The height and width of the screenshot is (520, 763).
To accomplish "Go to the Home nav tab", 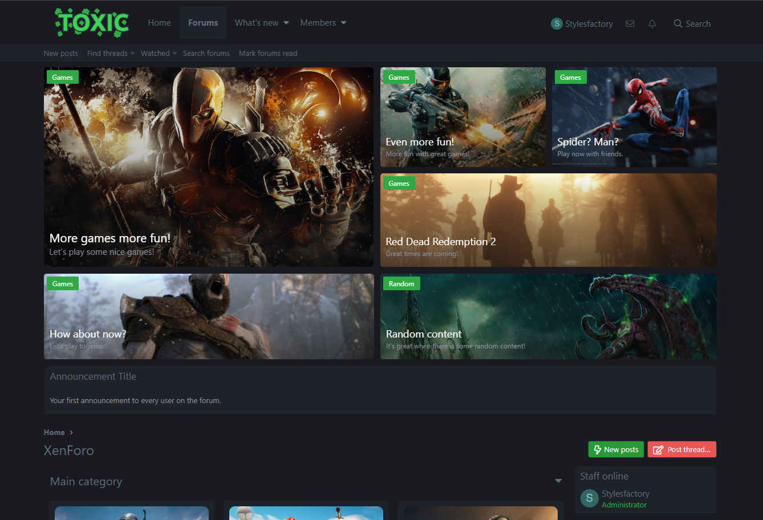I will (x=159, y=23).
